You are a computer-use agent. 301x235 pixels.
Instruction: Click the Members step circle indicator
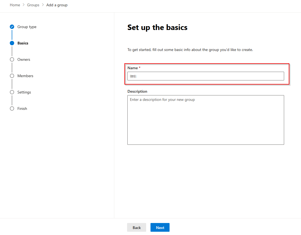[x=12, y=76]
